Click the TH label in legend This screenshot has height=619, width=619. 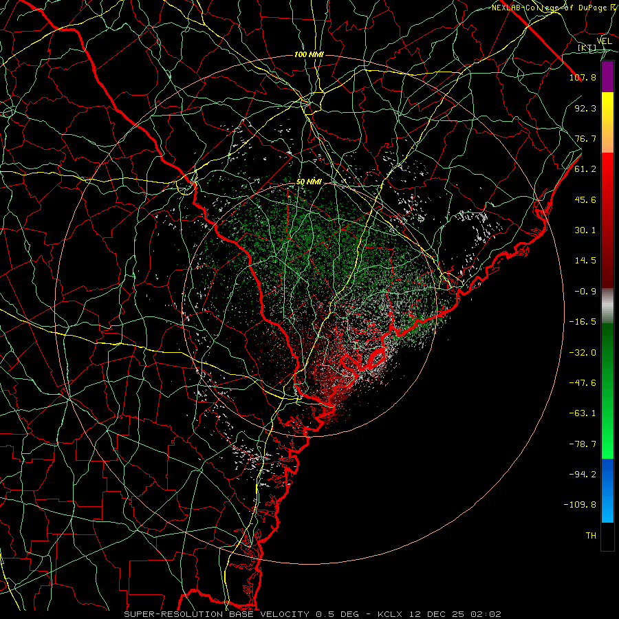[x=591, y=536]
